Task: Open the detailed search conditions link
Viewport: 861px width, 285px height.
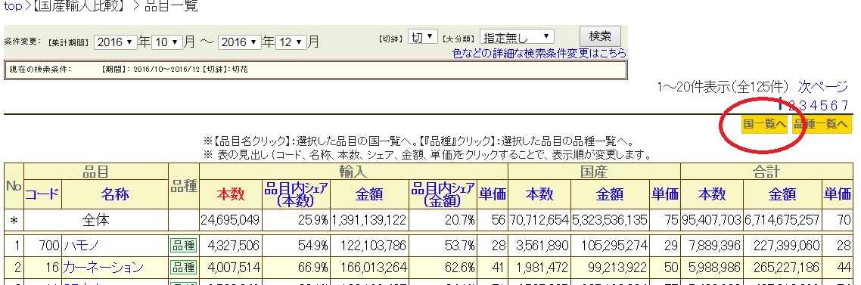Action: 539,53
